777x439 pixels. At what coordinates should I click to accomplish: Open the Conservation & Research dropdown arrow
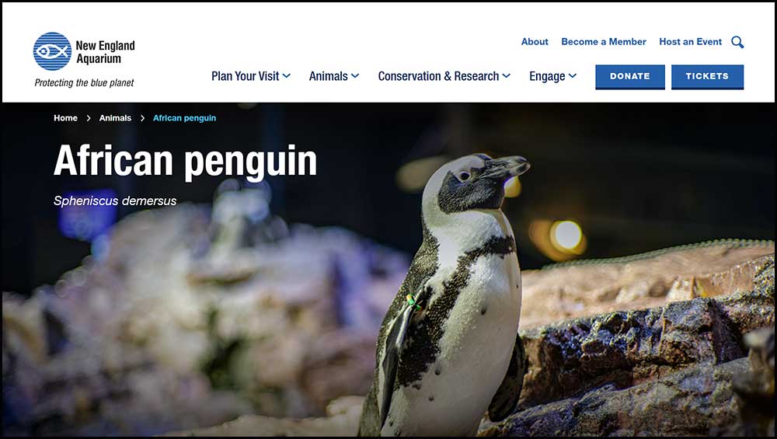click(x=506, y=76)
